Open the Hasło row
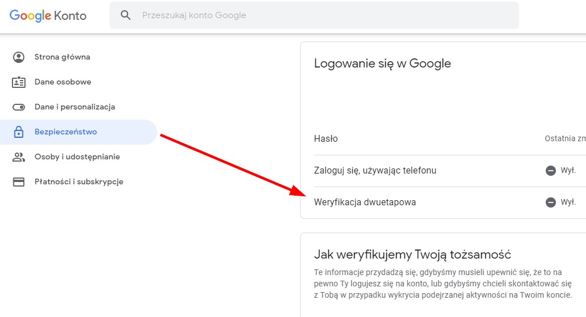Image resolution: width=586 pixels, height=317 pixels. 450,139
